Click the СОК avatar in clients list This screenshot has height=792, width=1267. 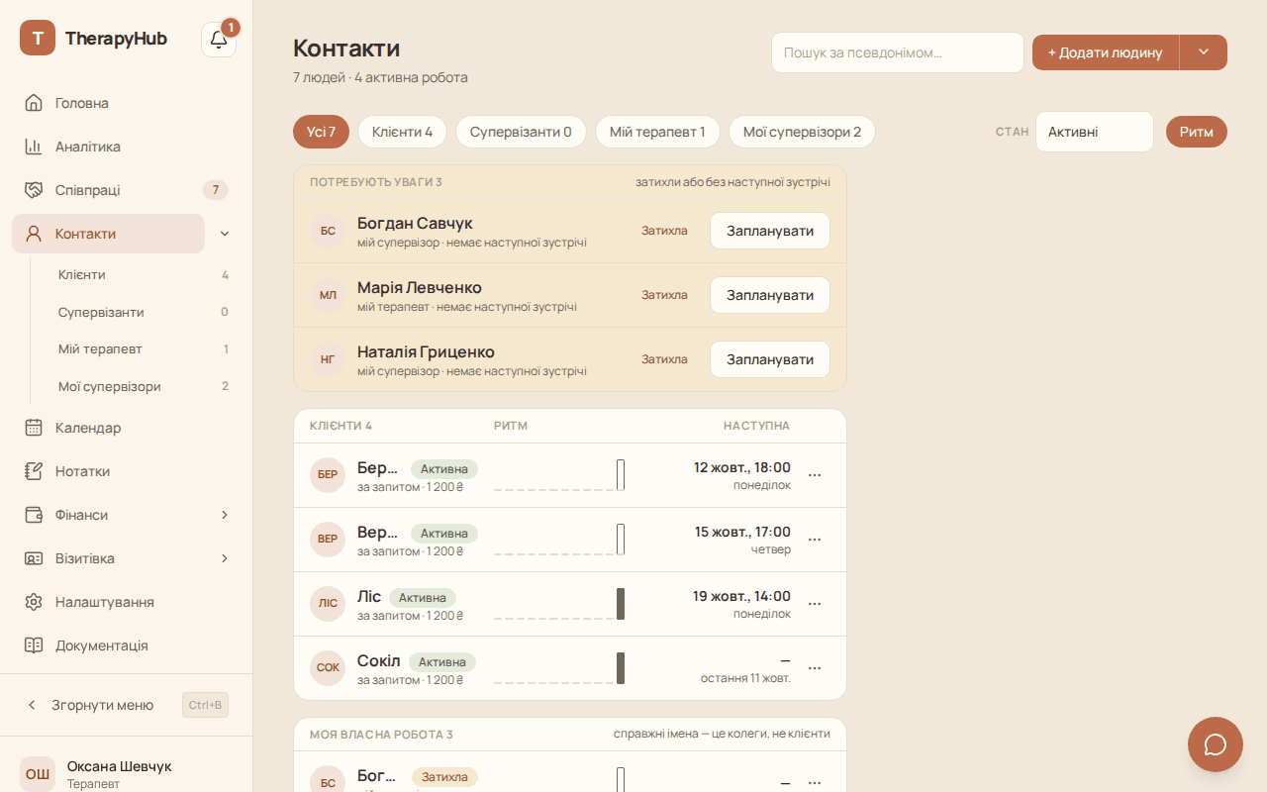pos(328,668)
